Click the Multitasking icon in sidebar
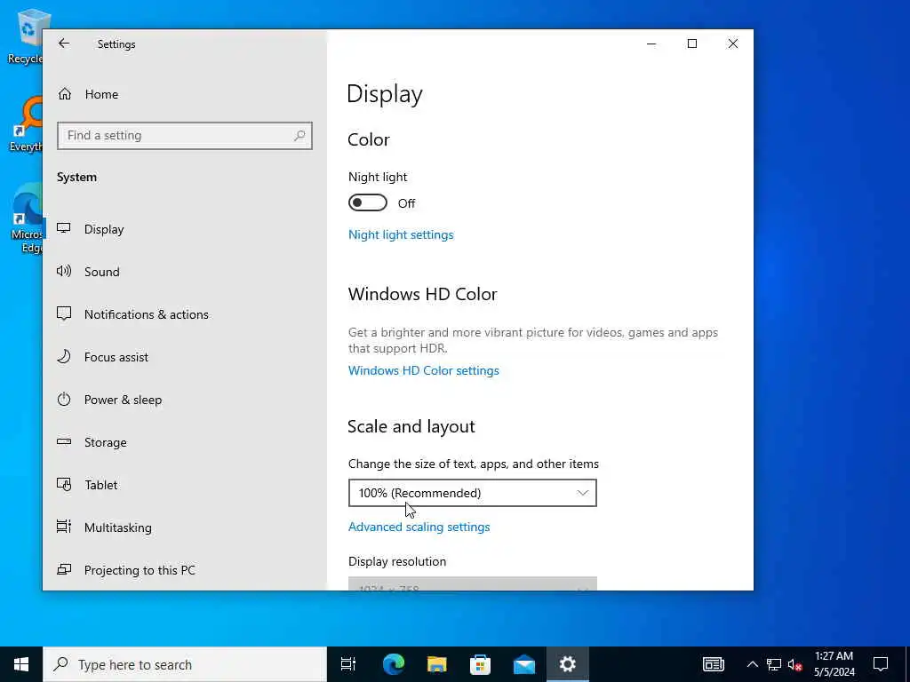Image resolution: width=910 pixels, height=682 pixels. [x=64, y=527]
